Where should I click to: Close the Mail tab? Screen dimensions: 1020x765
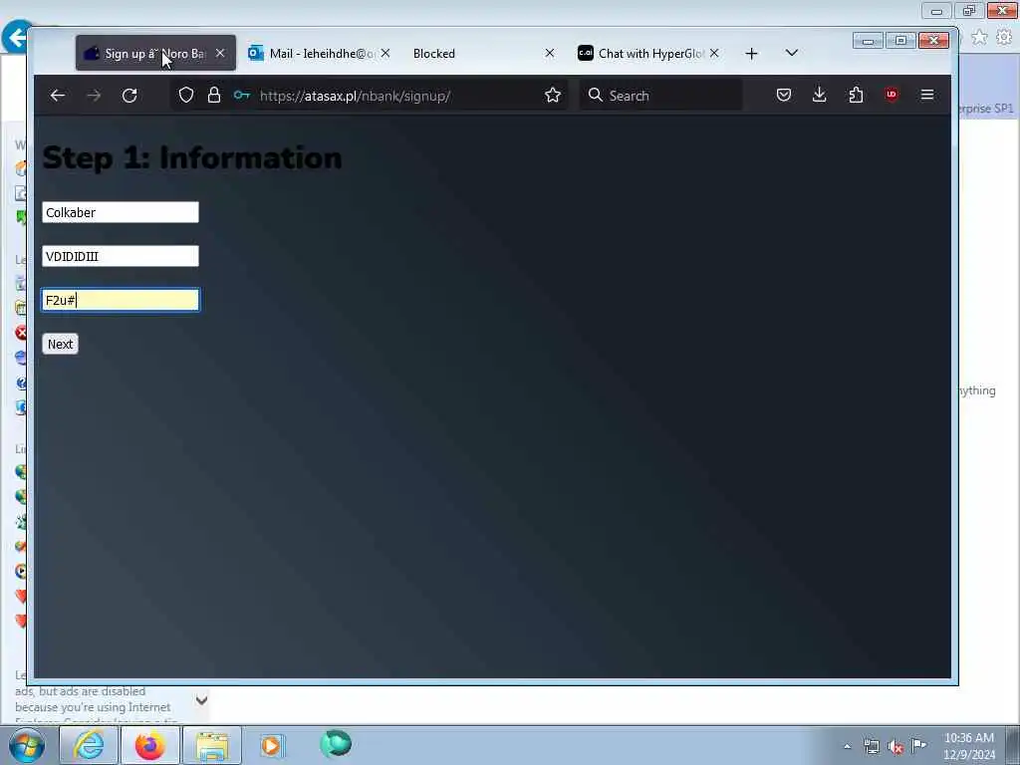tap(385, 54)
